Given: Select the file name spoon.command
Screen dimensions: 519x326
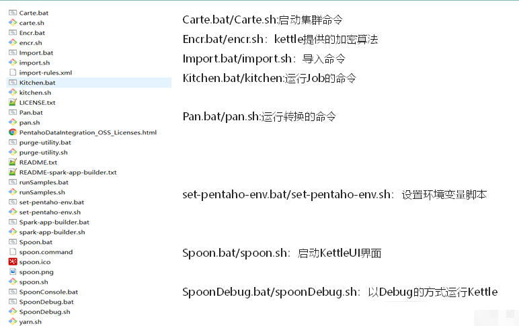Looking at the screenshot, I should coord(46,252).
